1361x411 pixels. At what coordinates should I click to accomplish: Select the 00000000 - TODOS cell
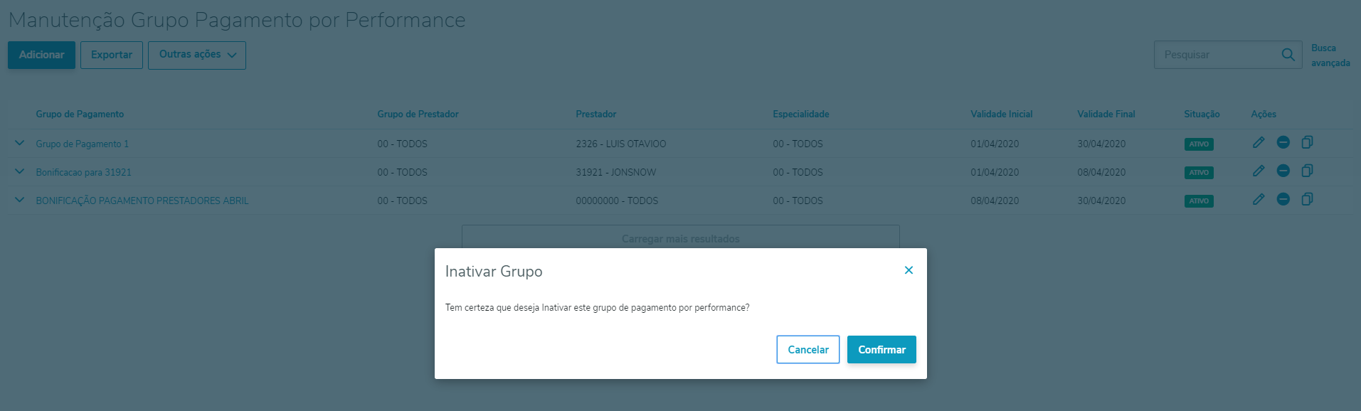click(617, 201)
